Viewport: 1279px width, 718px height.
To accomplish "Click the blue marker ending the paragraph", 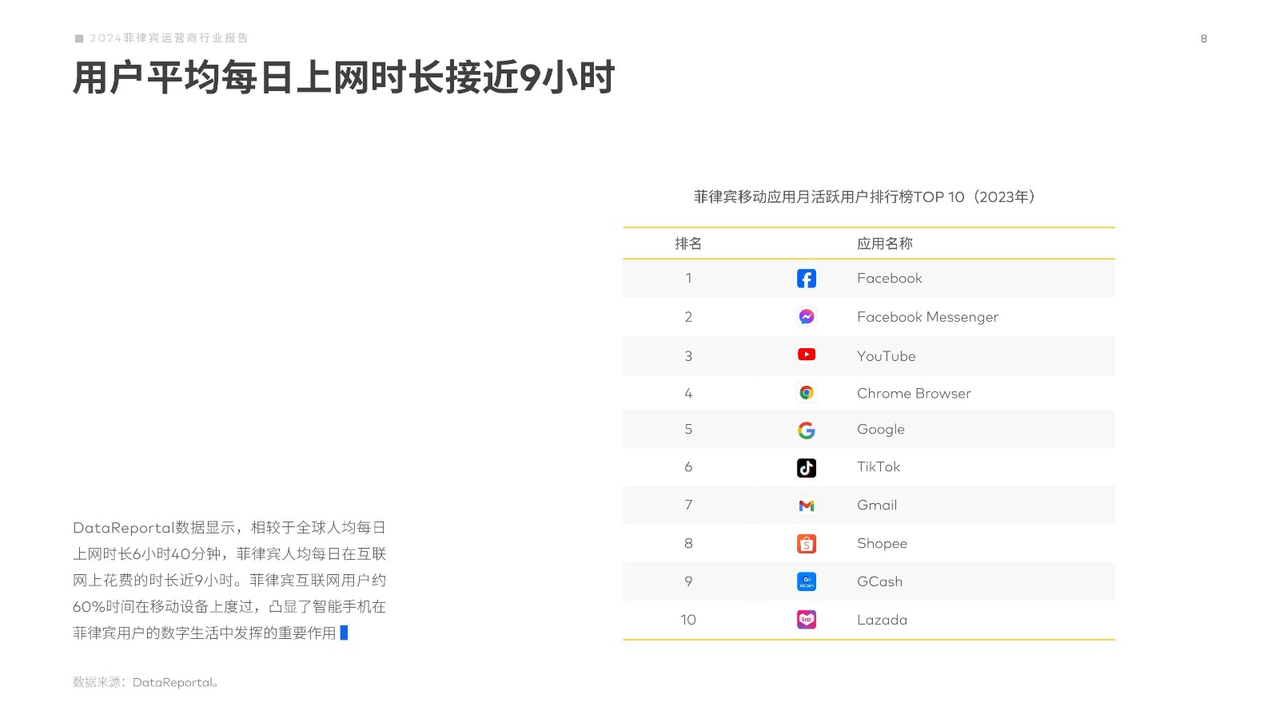I will (x=344, y=633).
